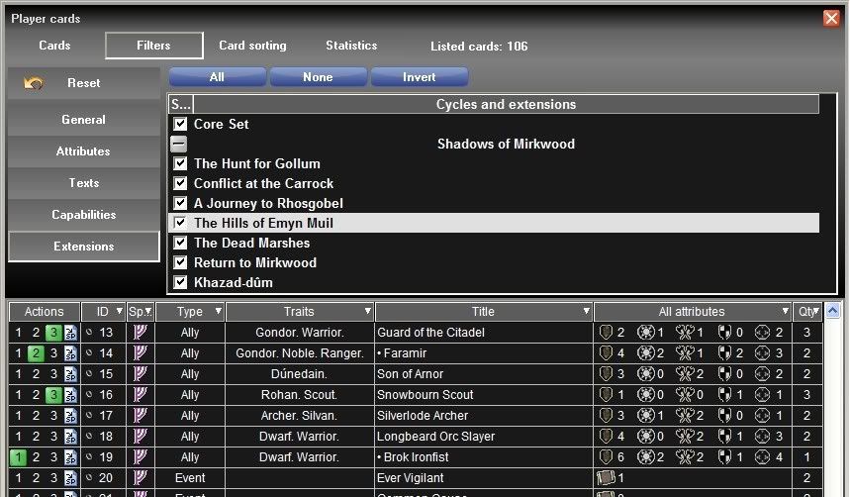Click hit points icon for Silverlode Archer

click(x=762, y=416)
